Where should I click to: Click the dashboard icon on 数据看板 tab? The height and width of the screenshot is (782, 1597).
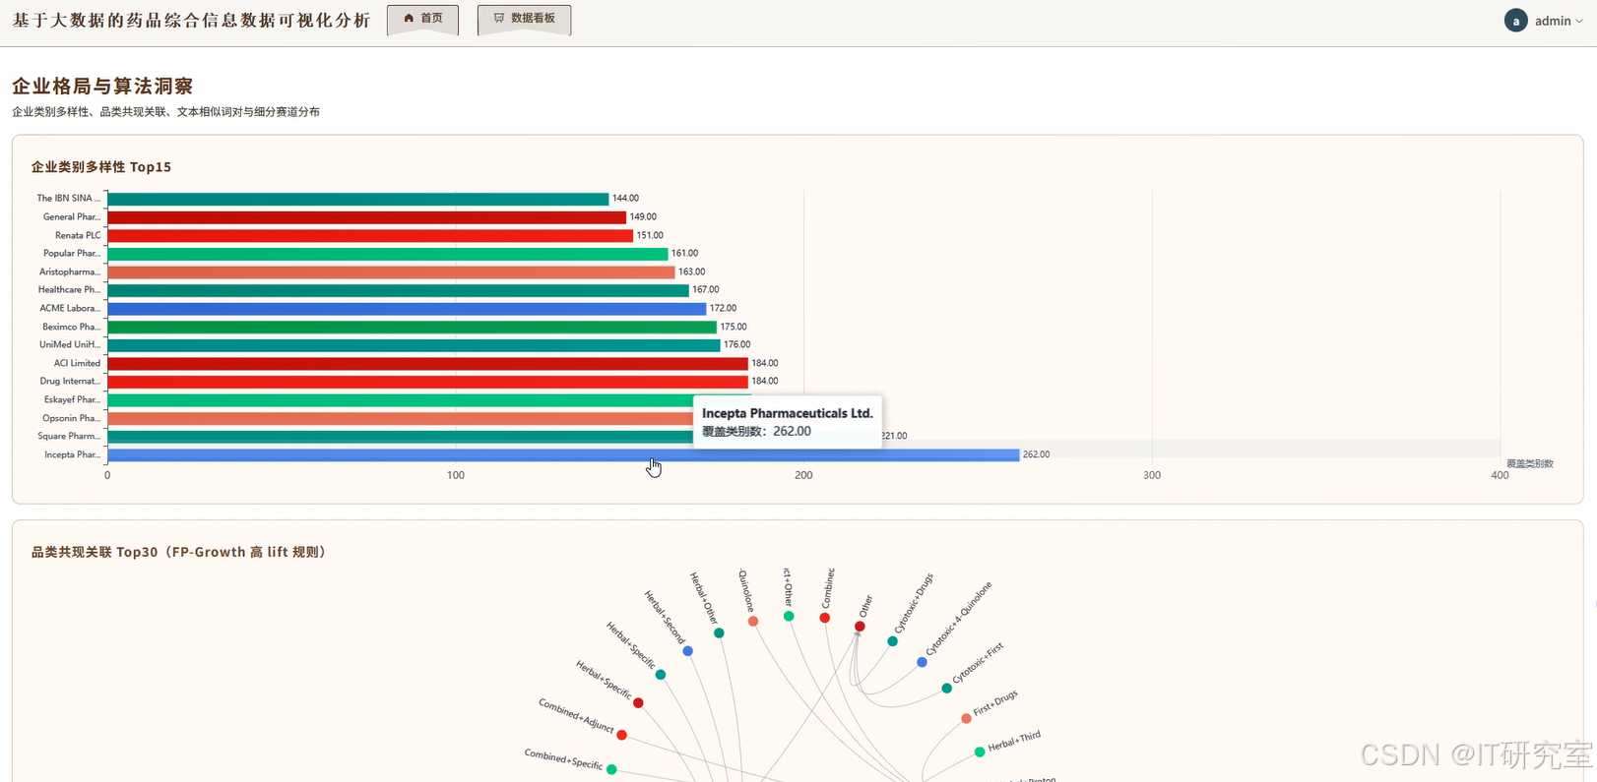(x=499, y=19)
